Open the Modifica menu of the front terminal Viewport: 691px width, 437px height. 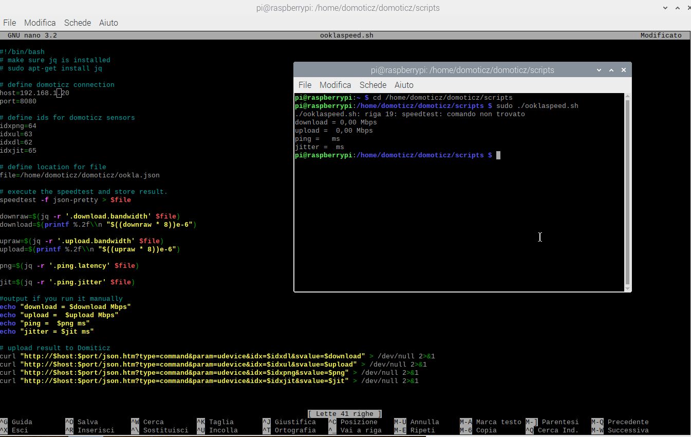(335, 85)
